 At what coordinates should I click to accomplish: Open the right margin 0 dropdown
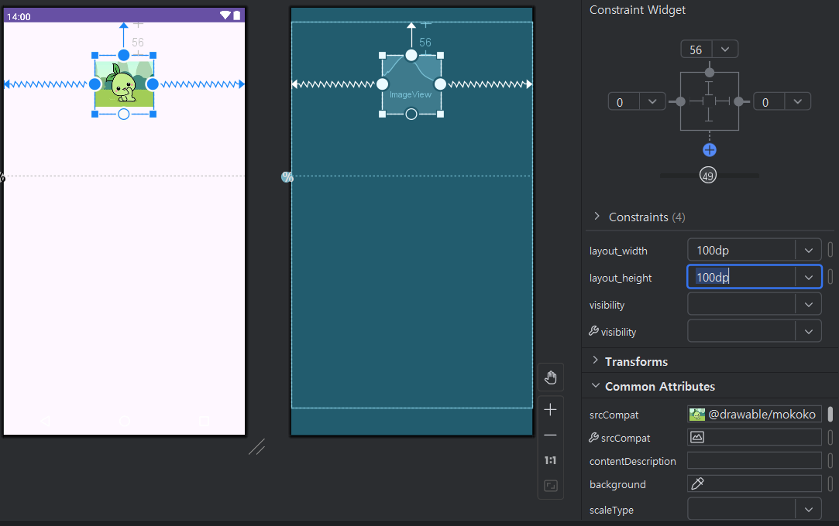798,101
